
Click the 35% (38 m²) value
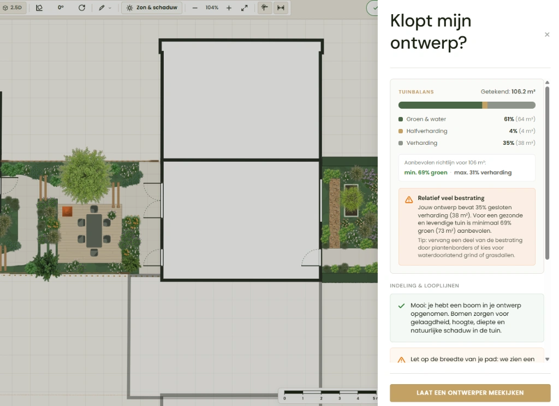(x=519, y=143)
